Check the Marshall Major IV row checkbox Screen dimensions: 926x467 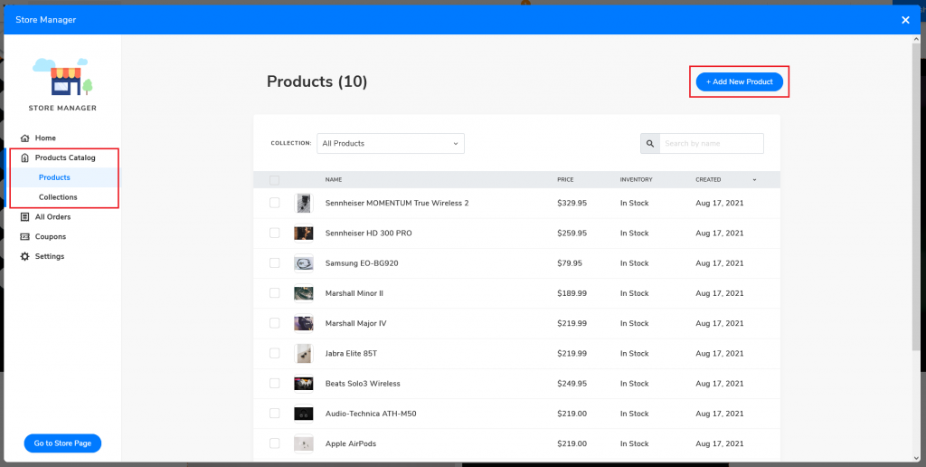[275, 323]
